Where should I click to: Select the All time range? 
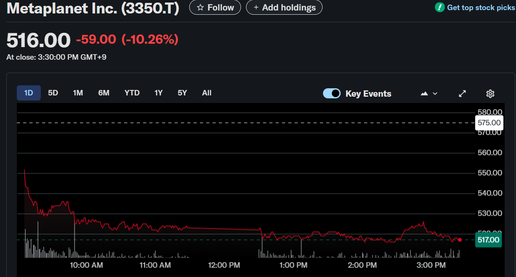(x=206, y=93)
